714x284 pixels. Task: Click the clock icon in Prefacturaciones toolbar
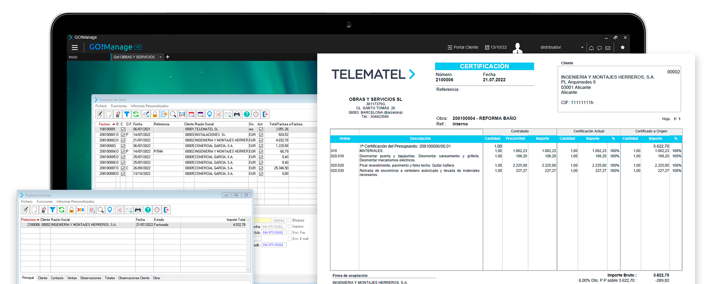point(157,210)
